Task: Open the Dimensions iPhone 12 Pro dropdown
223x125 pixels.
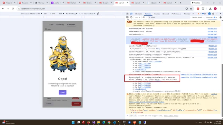Action: (31, 14)
